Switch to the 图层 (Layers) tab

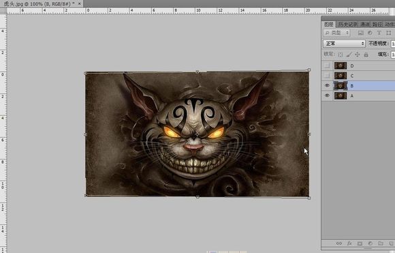pyautogui.click(x=329, y=25)
